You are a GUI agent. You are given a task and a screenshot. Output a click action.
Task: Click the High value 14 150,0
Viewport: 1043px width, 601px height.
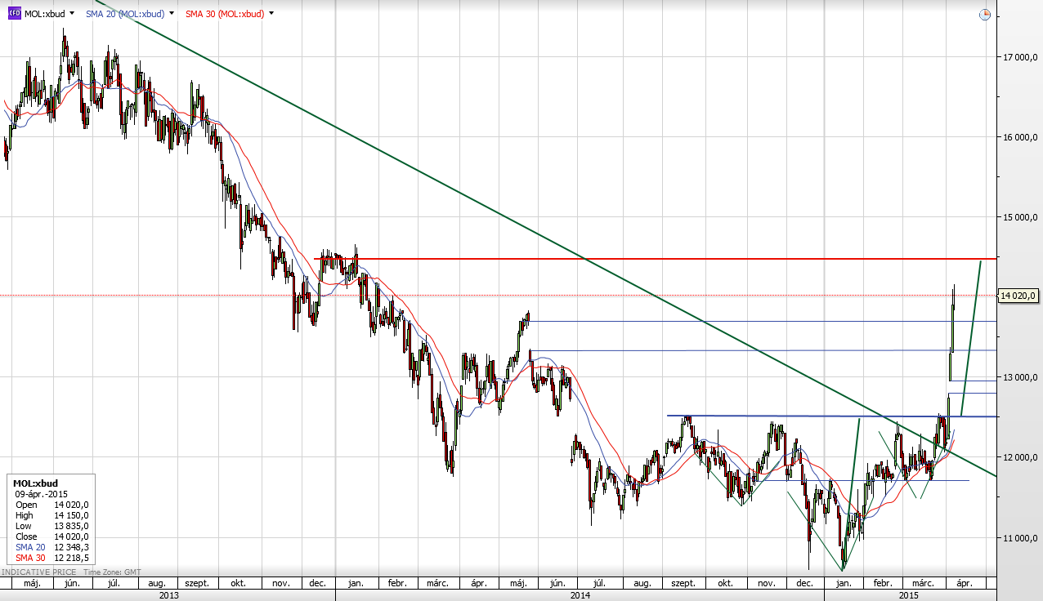click(x=71, y=515)
